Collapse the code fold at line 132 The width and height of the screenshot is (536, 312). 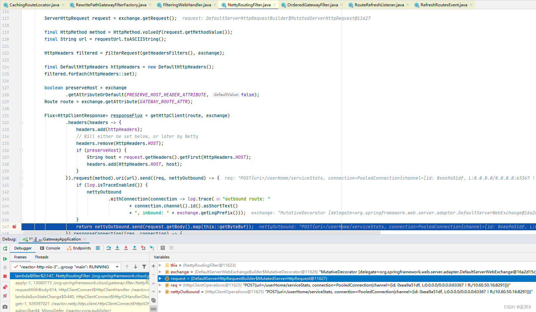tap(21, 123)
